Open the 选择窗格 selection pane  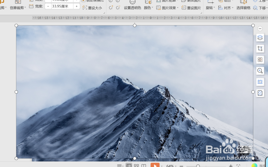click(x=243, y=8)
